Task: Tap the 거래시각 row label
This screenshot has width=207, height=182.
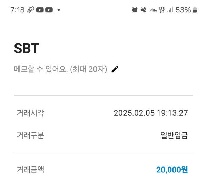Action: coord(30,113)
